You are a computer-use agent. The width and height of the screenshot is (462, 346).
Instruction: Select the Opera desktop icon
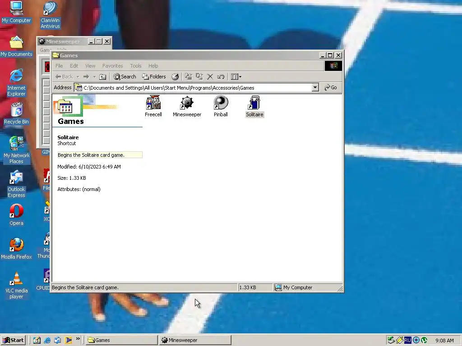[x=16, y=215]
